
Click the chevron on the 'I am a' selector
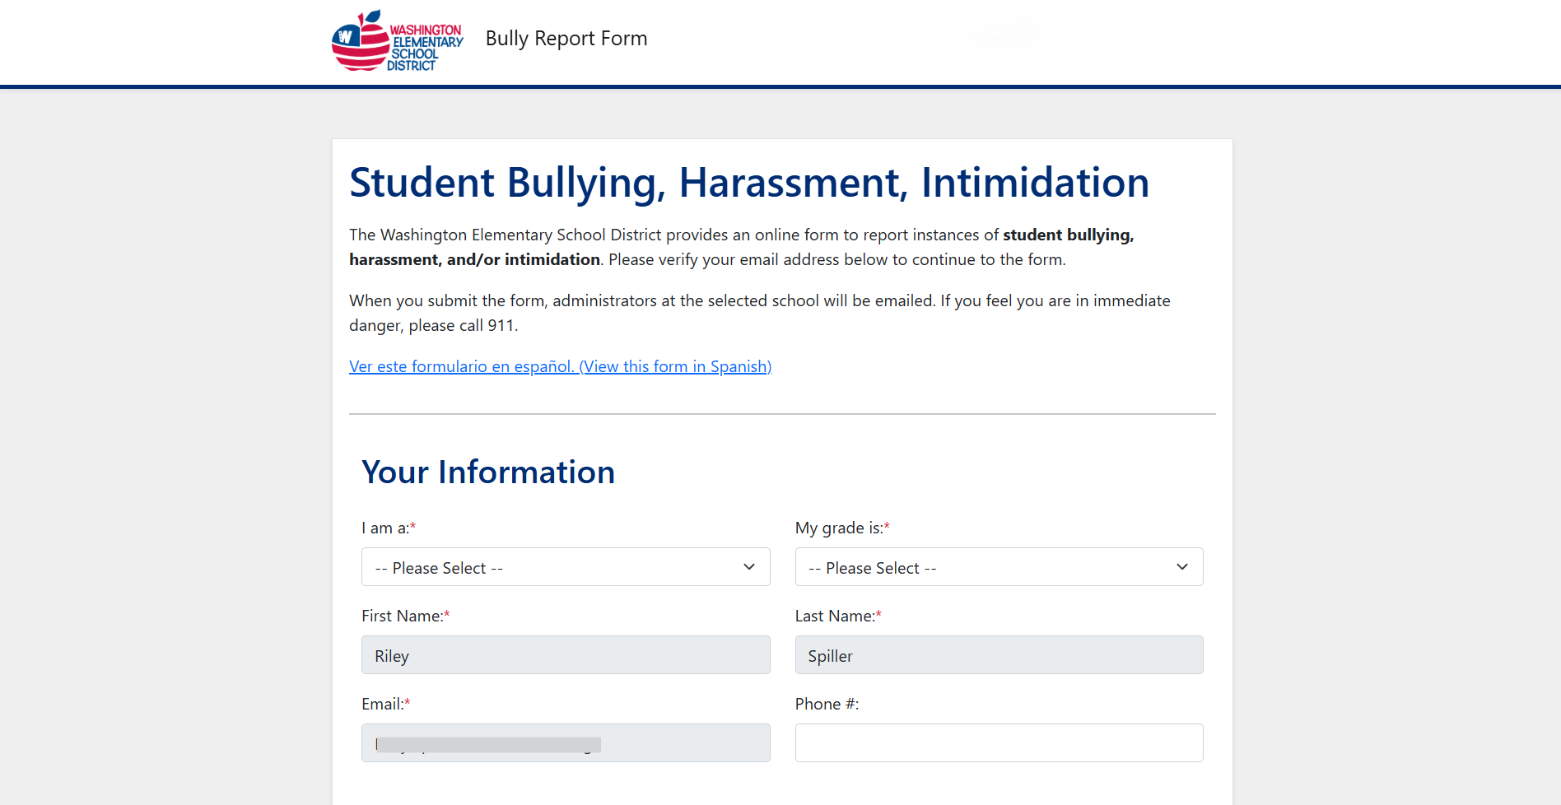(749, 566)
